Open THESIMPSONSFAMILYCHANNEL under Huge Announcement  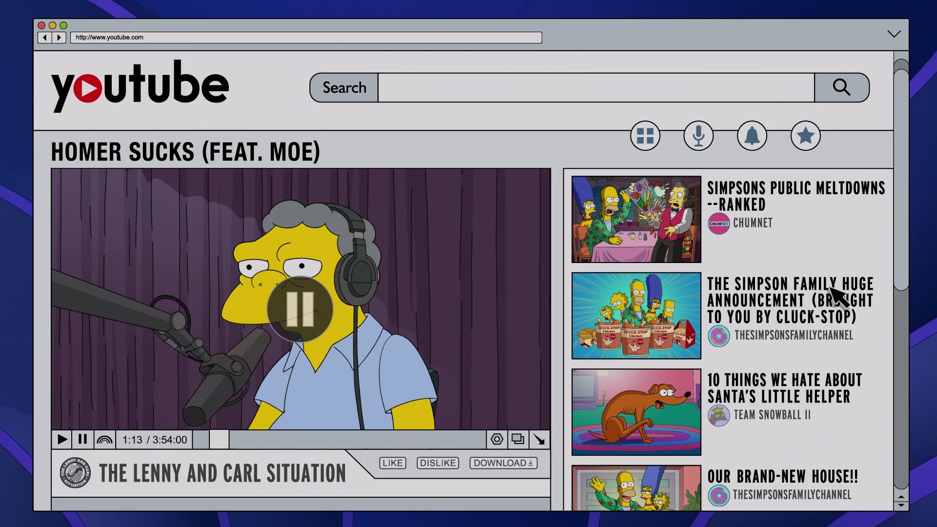click(x=794, y=335)
